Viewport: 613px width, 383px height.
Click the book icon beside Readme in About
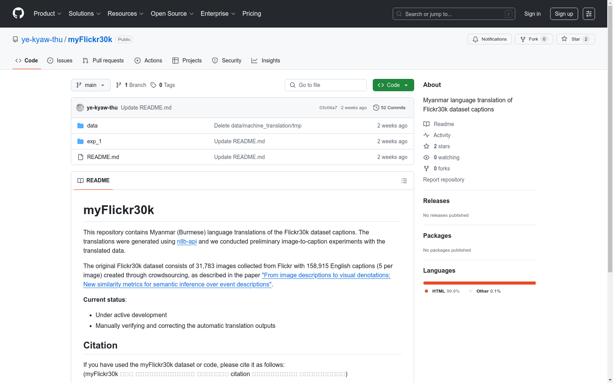point(426,124)
